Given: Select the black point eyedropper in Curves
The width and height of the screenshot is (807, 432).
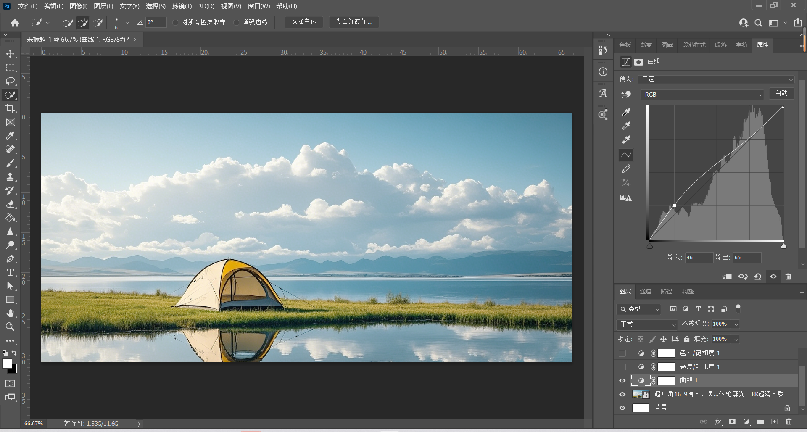Looking at the screenshot, I should 626,112.
